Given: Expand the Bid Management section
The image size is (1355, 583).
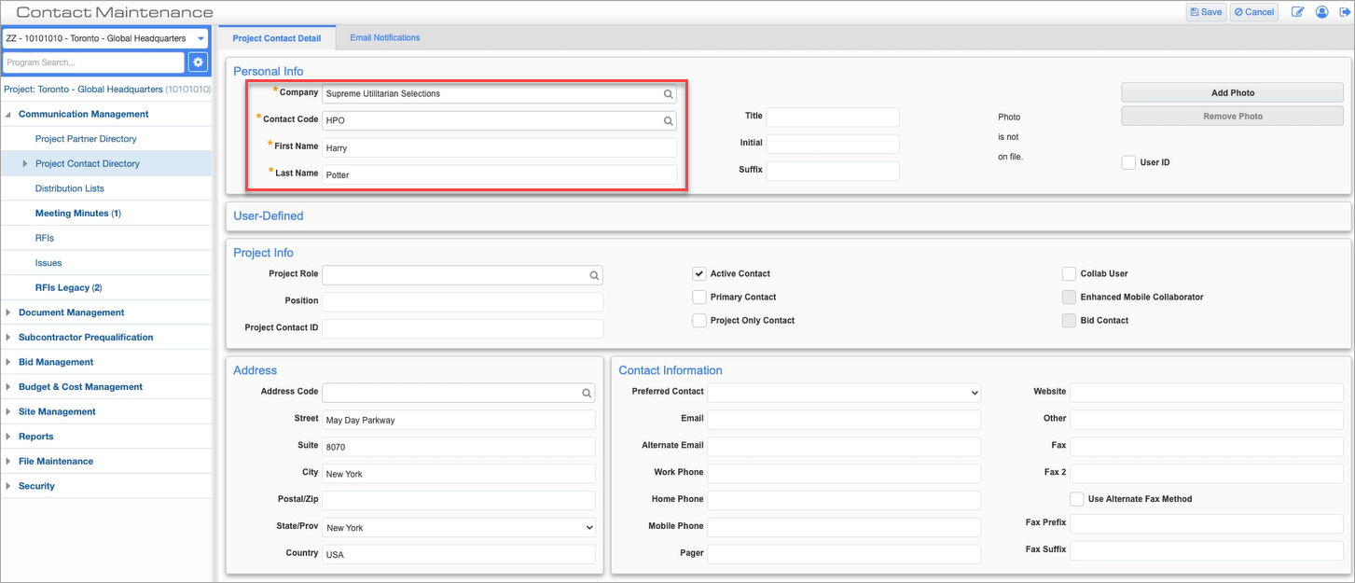Looking at the screenshot, I should coord(9,362).
